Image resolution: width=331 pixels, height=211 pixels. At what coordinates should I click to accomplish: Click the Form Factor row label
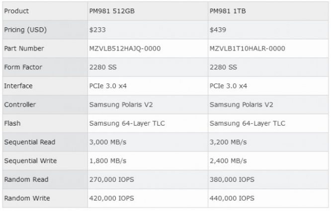(22, 67)
